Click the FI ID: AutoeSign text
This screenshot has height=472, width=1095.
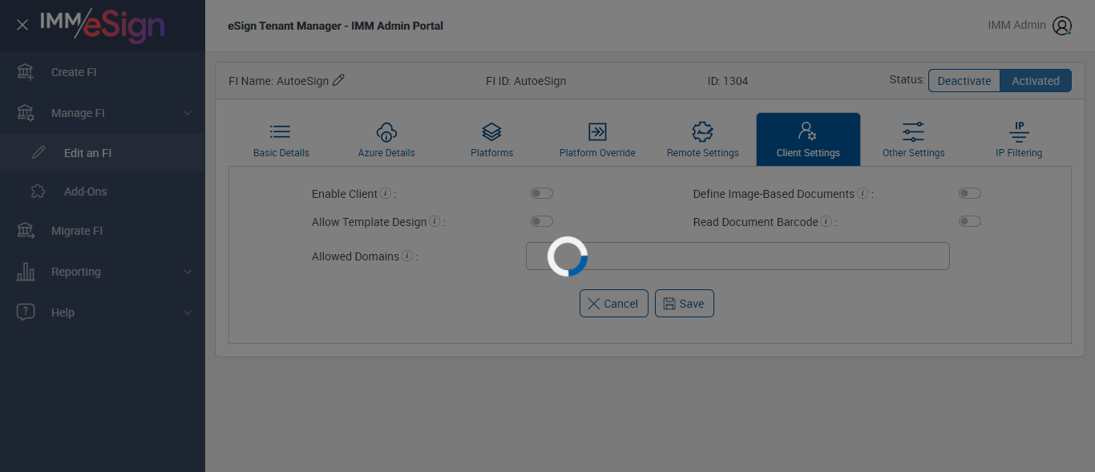(x=526, y=81)
